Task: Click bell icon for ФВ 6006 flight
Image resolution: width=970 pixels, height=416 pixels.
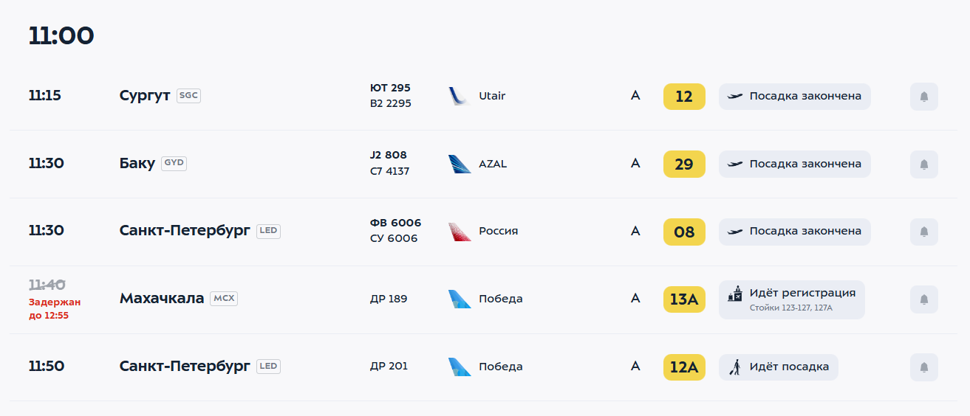Action: pyautogui.click(x=923, y=232)
